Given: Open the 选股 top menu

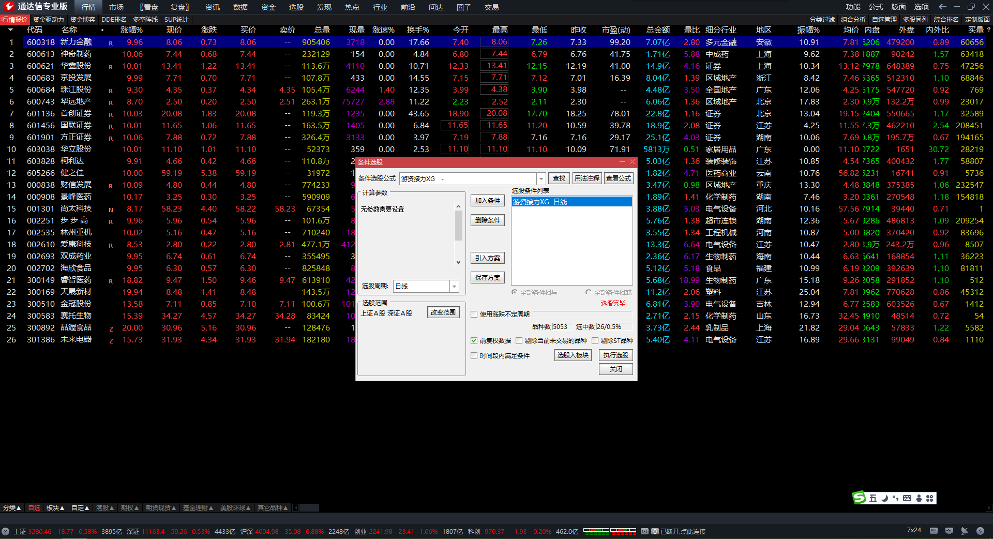Looking at the screenshot, I should pyautogui.click(x=296, y=7).
